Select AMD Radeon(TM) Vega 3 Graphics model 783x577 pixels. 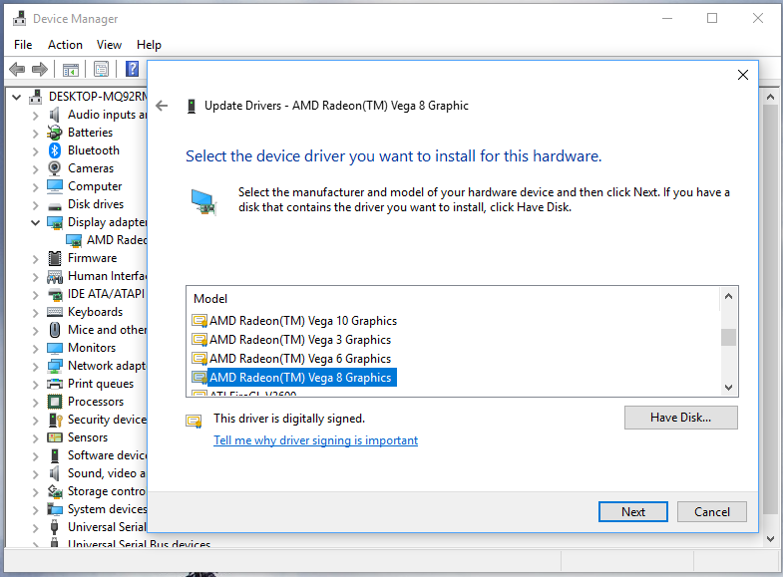(x=299, y=340)
